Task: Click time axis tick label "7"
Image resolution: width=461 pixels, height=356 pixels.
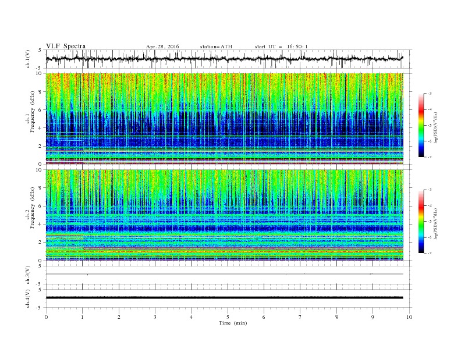Action: coord(300,317)
